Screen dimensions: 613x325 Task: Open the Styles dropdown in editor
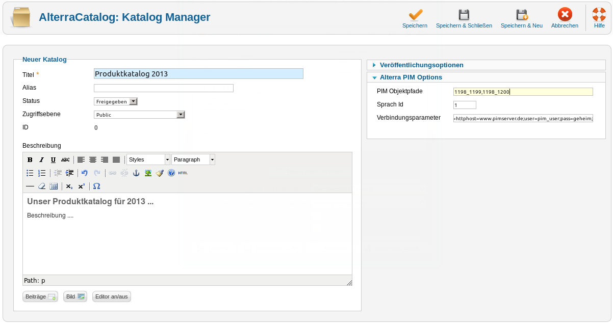148,160
